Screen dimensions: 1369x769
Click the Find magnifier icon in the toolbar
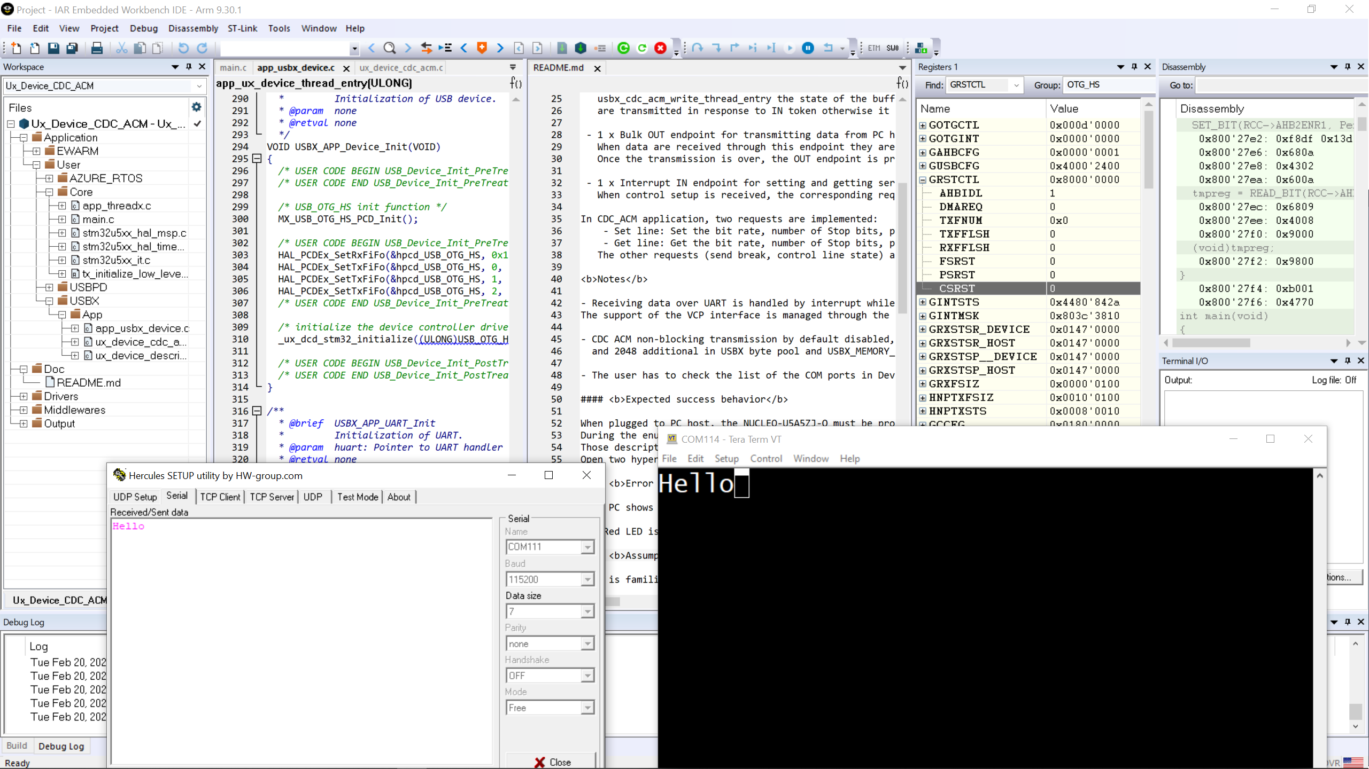pyautogui.click(x=390, y=48)
